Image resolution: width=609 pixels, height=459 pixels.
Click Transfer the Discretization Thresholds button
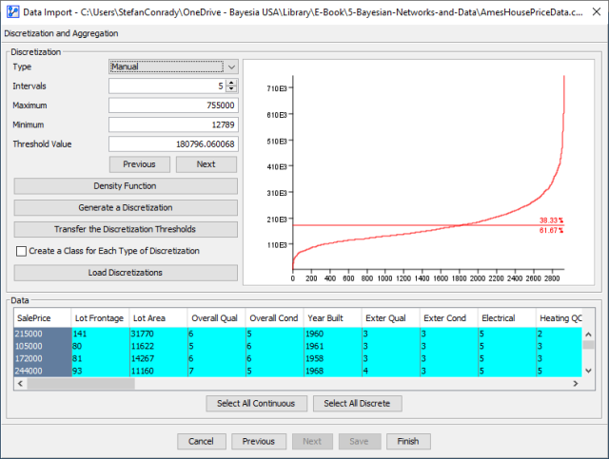coord(126,229)
